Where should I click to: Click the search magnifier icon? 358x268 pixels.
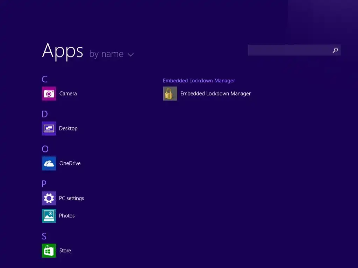point(335,50)
